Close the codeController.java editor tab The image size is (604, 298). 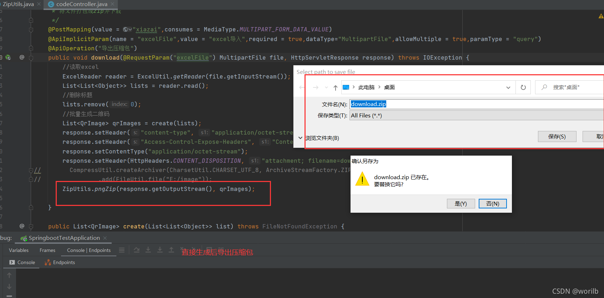pos(112,4)
